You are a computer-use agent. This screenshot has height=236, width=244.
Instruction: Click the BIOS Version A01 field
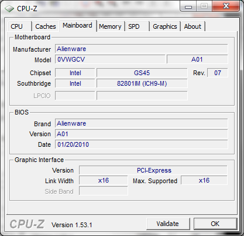pyautogui.click(x=142, y=134)
